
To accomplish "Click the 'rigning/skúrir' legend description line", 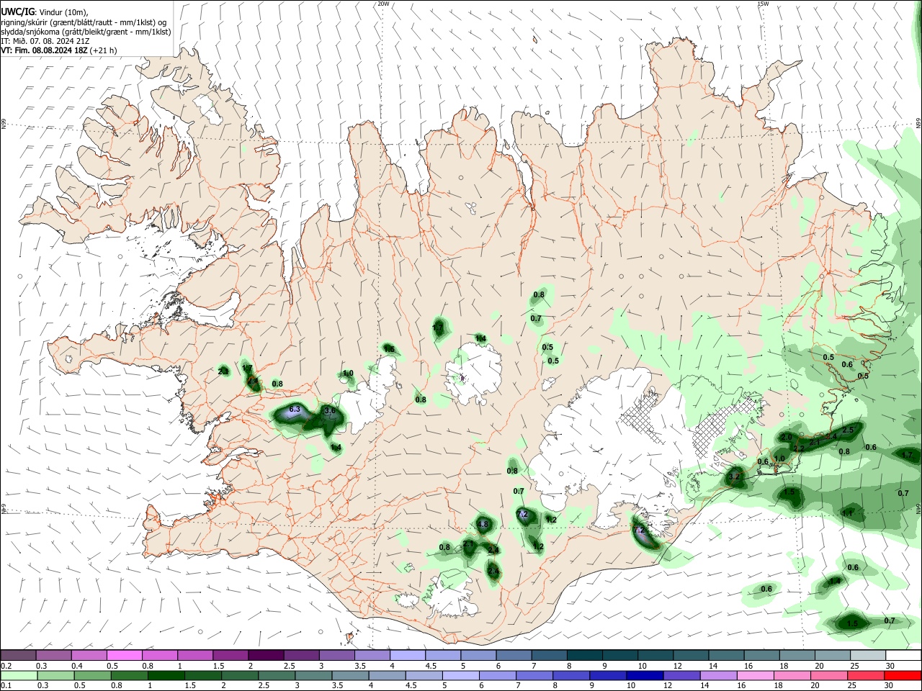I will (x=83, y=22).
